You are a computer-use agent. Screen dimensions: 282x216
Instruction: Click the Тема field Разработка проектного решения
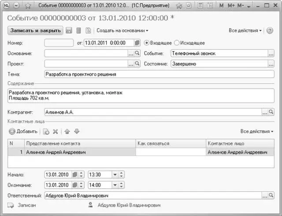[159, 74]
